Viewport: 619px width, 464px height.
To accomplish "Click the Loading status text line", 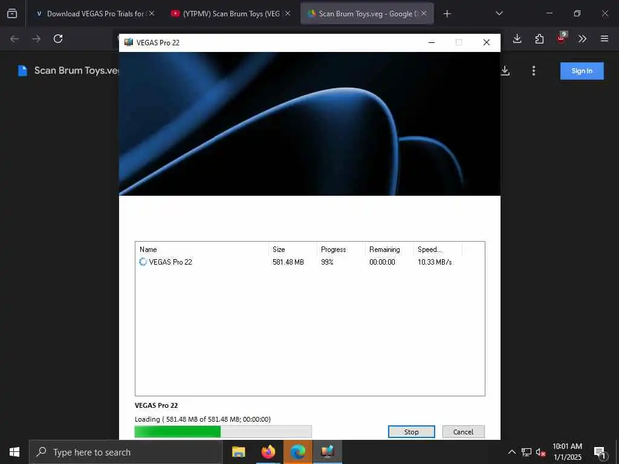I will pos(203,419).
